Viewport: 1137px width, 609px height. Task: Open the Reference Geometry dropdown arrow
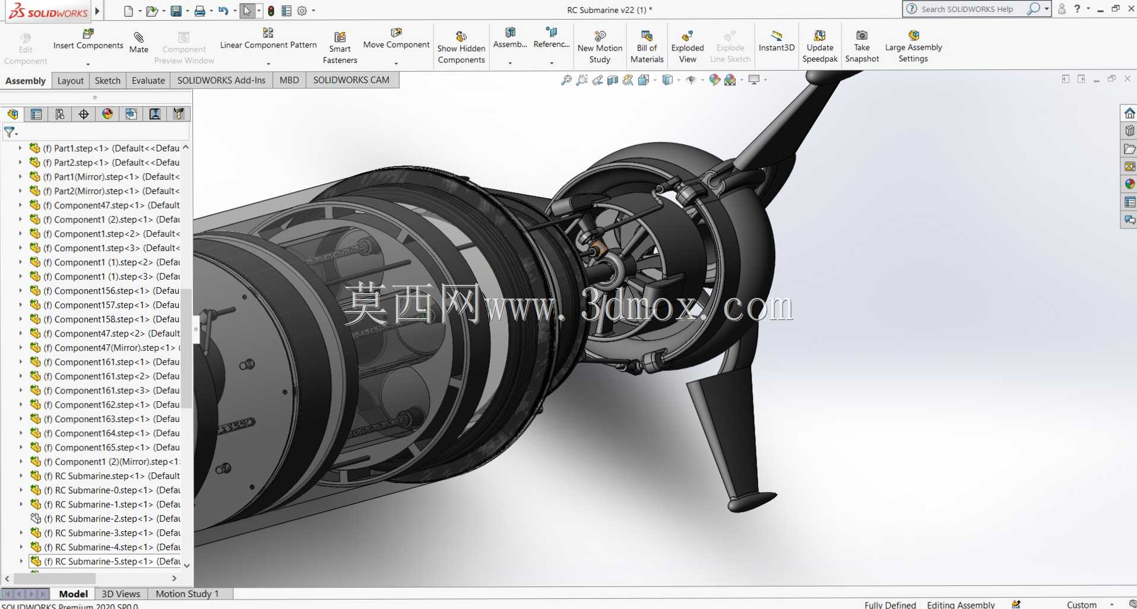[x=552, y=64]
